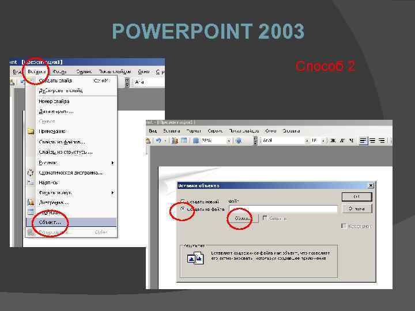This screenshot has width=415, height=311.
Task: Center align text
Action: tap(372, 141)
